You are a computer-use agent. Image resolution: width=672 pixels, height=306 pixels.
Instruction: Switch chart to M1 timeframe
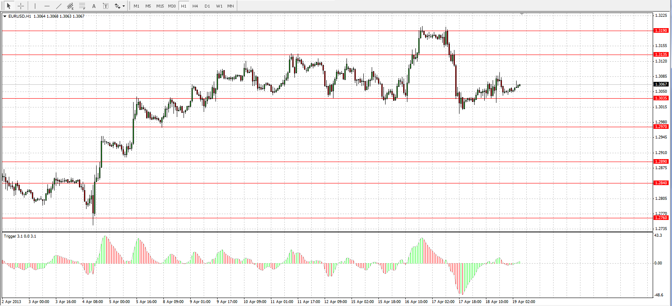[x=136, y=6]
